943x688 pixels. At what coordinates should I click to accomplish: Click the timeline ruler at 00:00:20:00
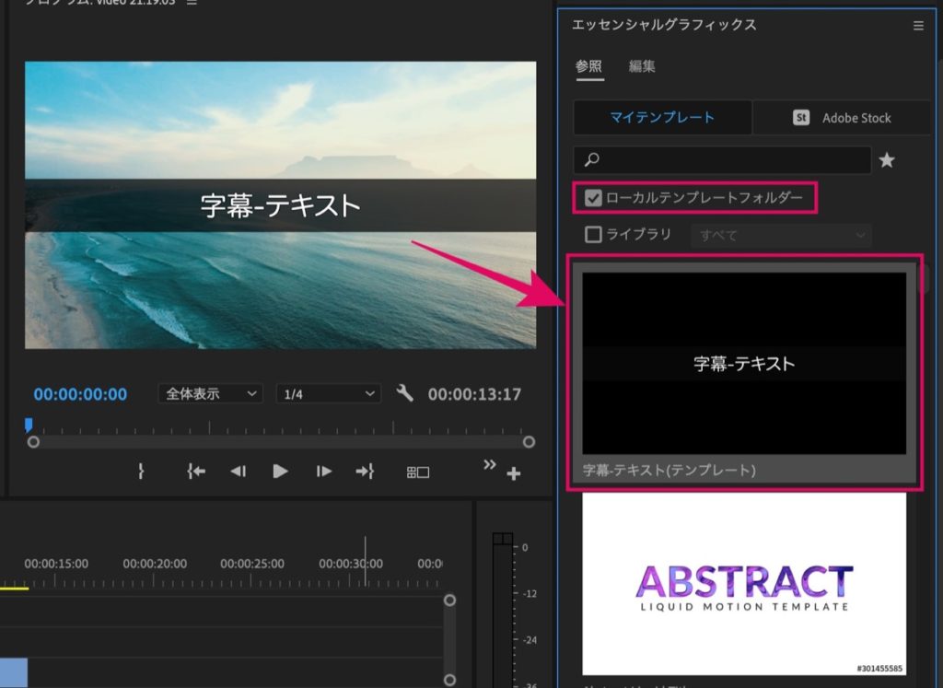(x=155, y=564)
